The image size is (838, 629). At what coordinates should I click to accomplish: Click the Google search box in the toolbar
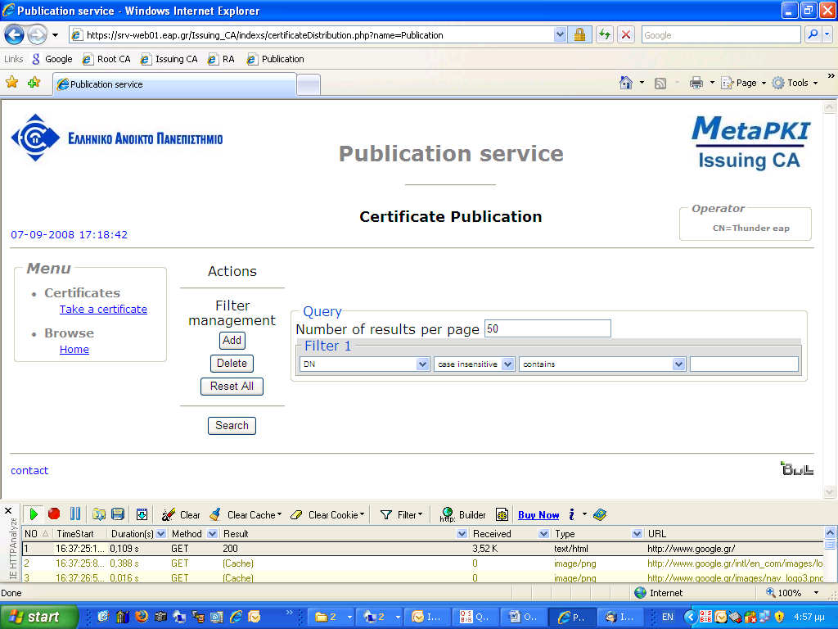pyautogui.click(x=721, y=34)
